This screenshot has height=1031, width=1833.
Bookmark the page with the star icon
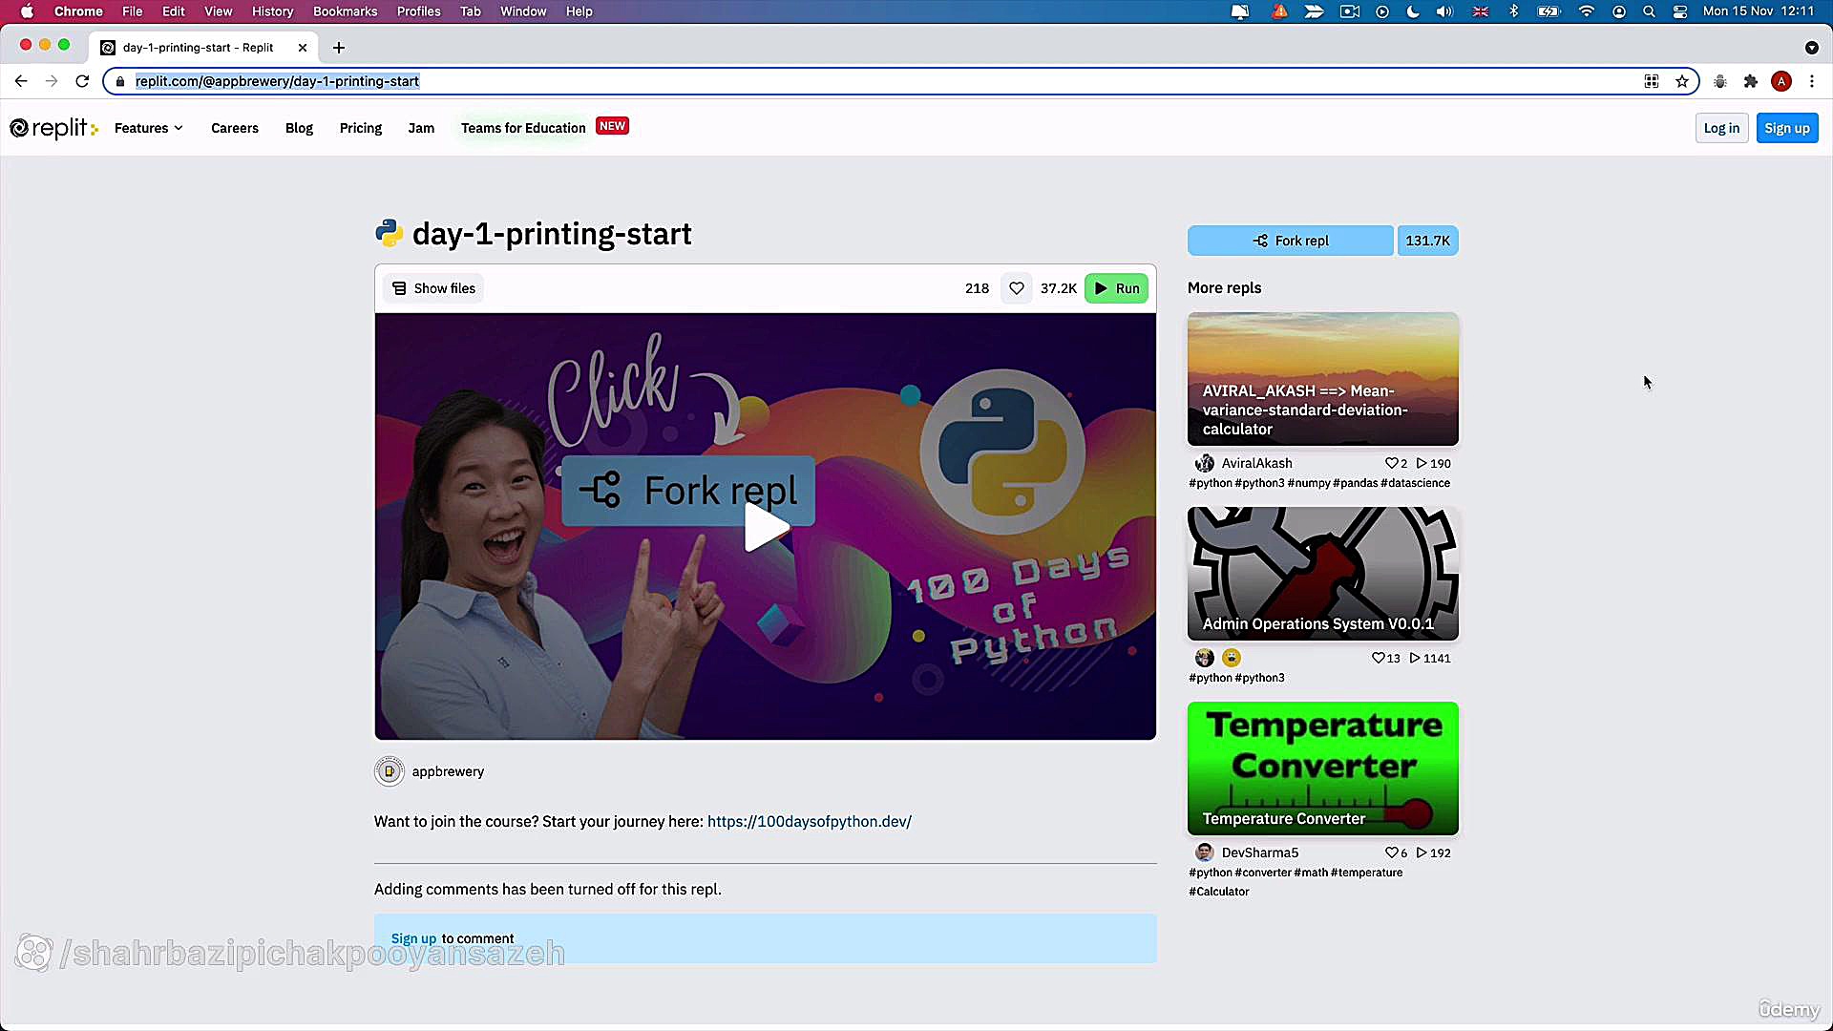tap(1682, 81)
